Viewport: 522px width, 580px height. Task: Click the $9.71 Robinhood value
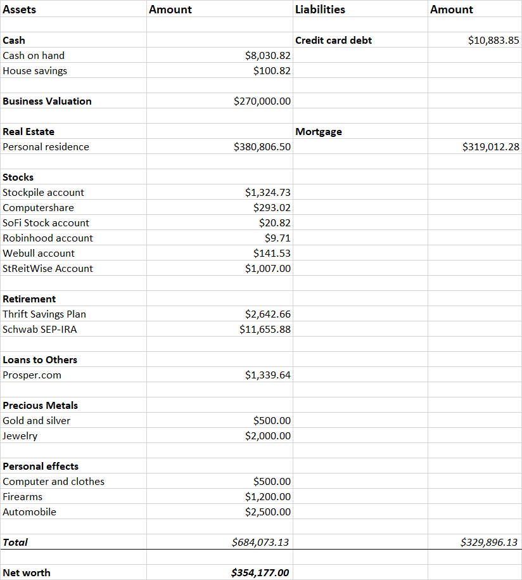coord(277,238)
